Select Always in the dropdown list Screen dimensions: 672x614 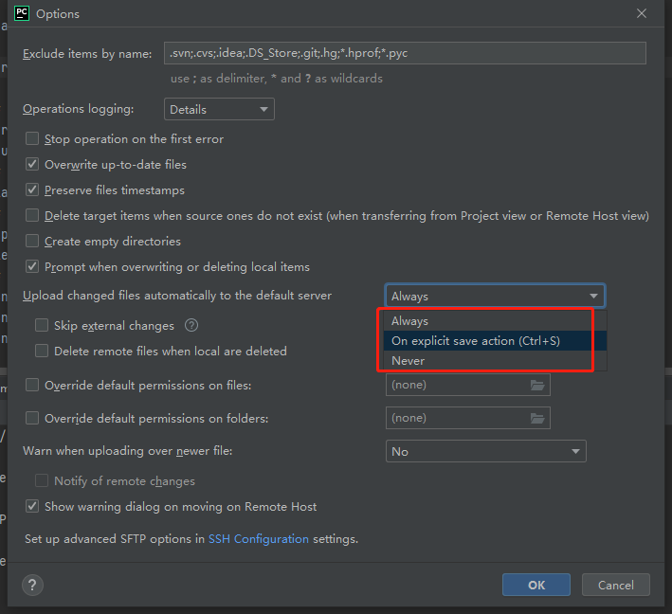tap(495, 321)
